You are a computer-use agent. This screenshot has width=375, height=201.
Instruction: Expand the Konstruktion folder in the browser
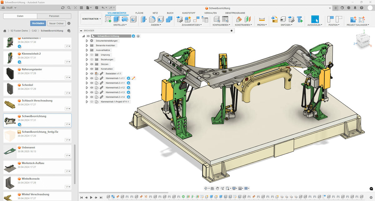(x=87, y=69)
